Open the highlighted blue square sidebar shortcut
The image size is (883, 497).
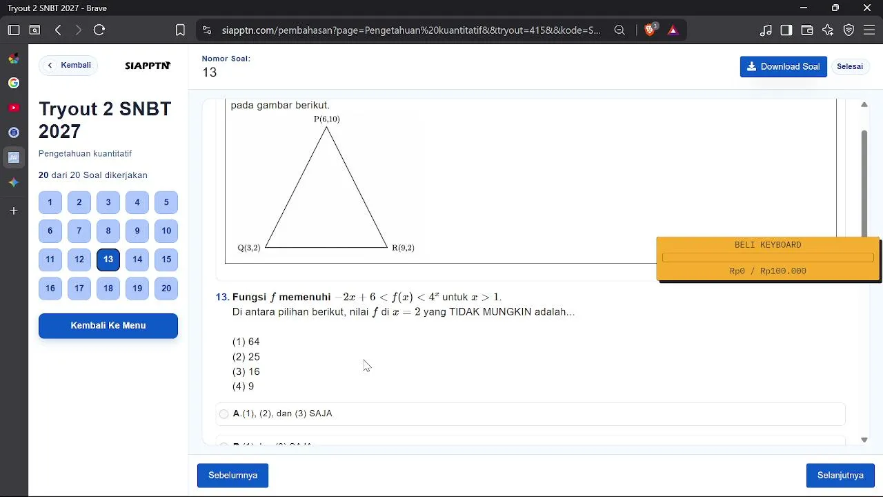pyautogui.click(x=14, y=157)
